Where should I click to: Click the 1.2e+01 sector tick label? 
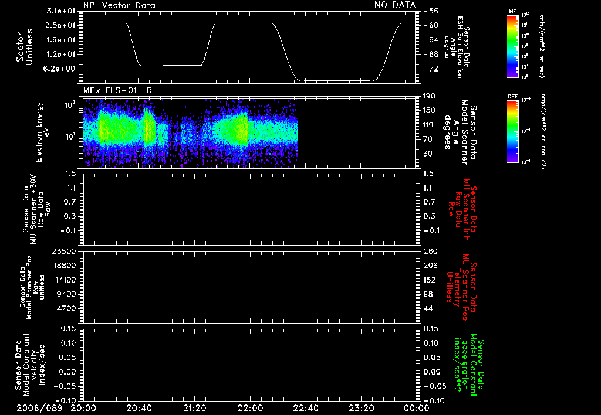(x=60, y=55)
